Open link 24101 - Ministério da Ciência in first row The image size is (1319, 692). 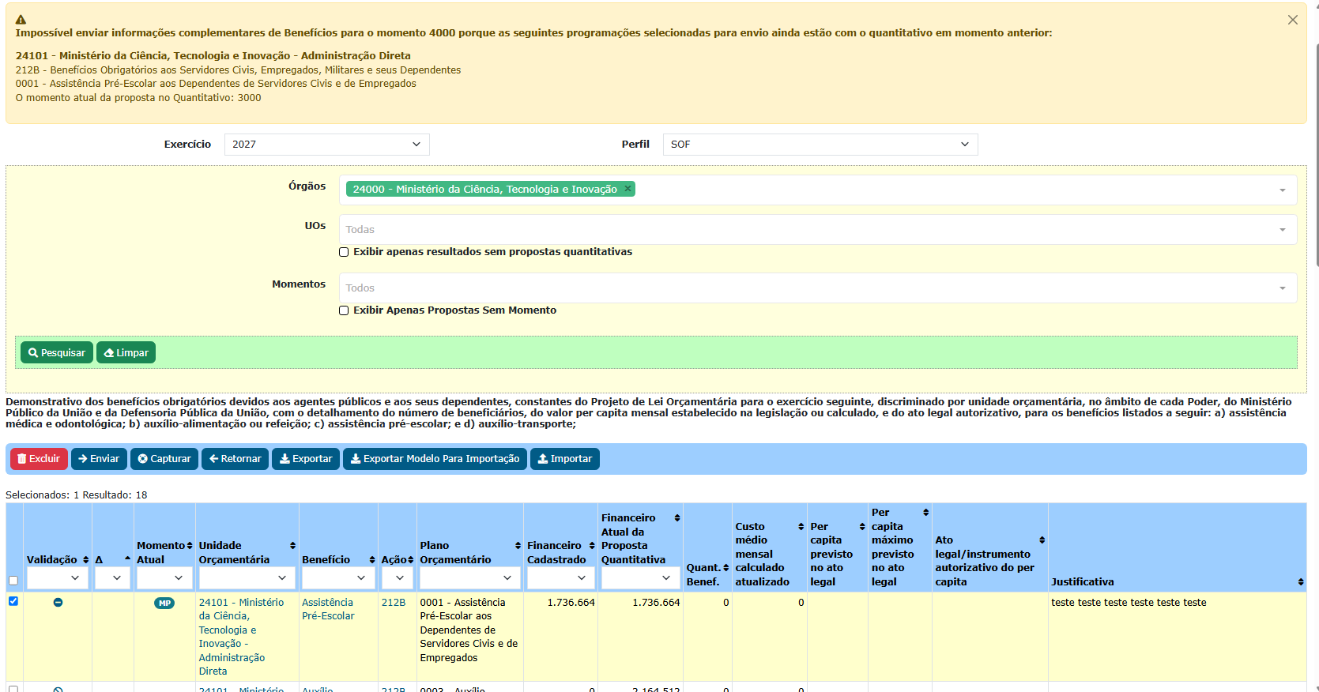coord(241,637)
